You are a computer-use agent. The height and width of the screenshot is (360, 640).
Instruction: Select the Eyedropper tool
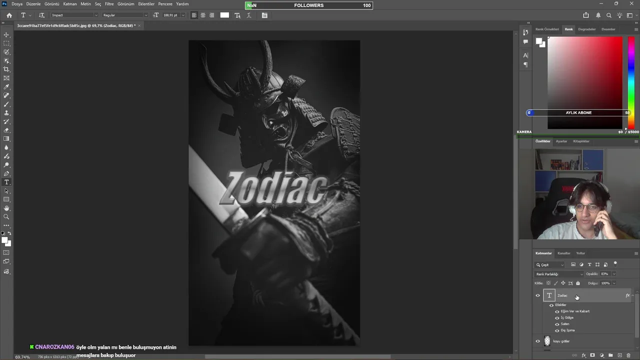click(6, 86)
